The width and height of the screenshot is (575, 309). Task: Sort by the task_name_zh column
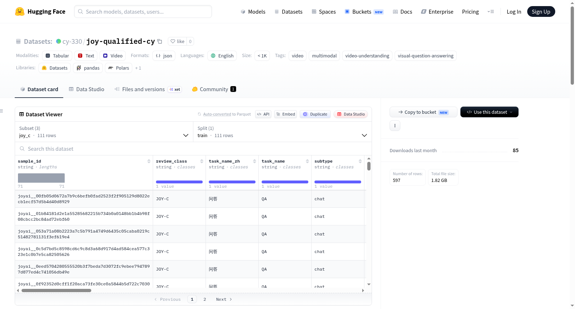point(254,161)
